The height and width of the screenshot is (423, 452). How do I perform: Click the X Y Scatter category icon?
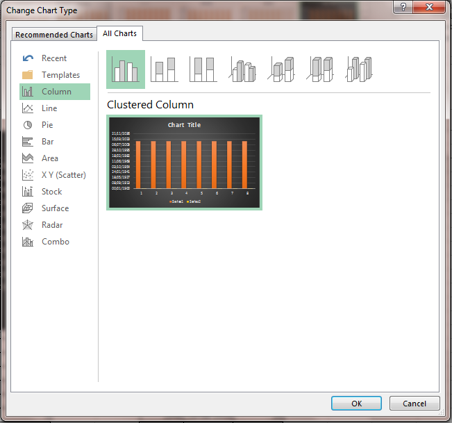(x=28, y=175)
